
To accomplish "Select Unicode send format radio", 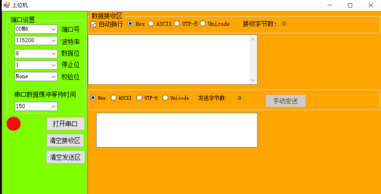I will click(x=166, y=98).
